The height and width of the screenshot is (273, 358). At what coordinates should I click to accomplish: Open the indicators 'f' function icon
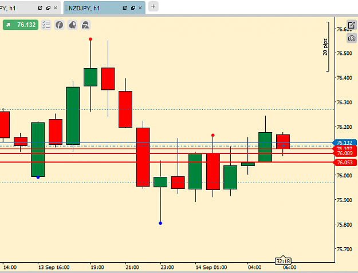click(x=60, y=25)
